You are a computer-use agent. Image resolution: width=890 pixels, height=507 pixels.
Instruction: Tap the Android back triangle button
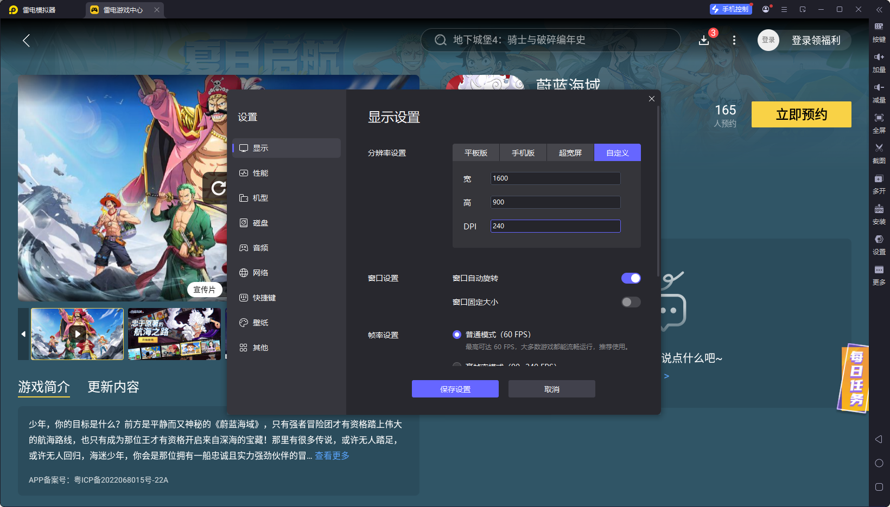point(879,439)
